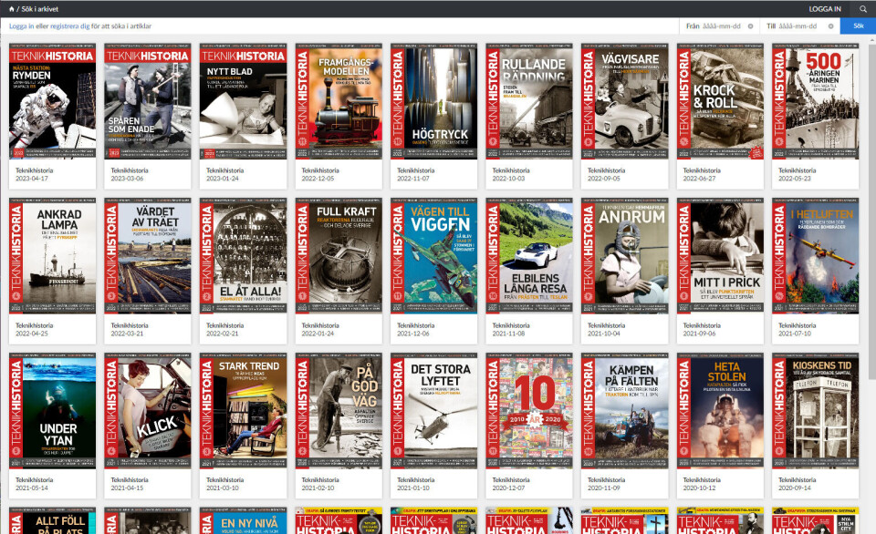The image size is (876, 534).
Task: Follow the 'Logga in' link
Action: click(21, 26)
